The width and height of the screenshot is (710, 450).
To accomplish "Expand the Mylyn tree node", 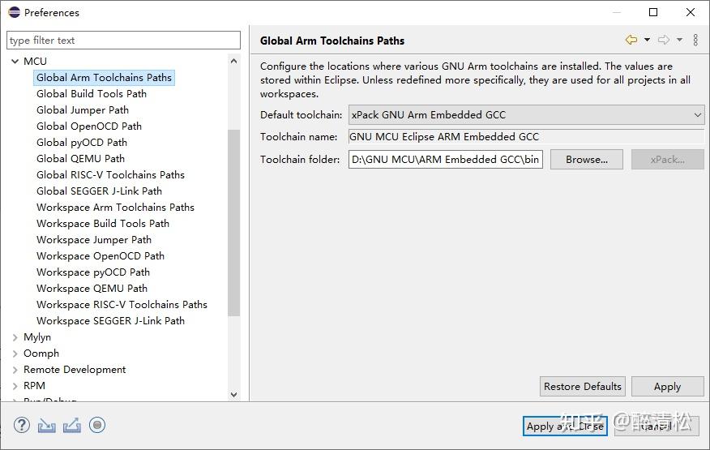I will pos(15,337).
